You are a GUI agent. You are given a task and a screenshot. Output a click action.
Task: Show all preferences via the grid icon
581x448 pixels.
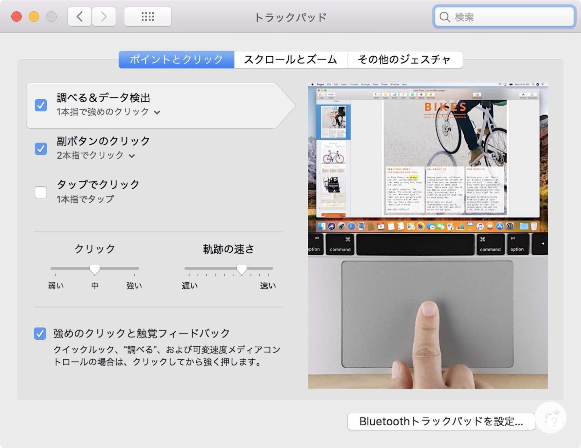click(x=148, y=17)
